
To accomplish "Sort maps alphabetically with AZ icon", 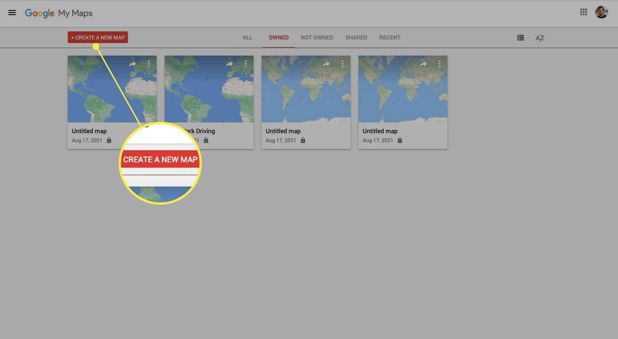I will (x=540, y=38).
